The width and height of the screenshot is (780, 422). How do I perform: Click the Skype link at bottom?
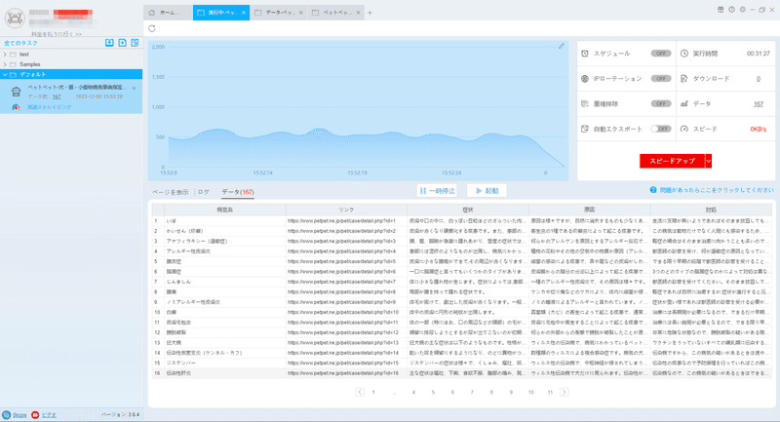(19, 415)
